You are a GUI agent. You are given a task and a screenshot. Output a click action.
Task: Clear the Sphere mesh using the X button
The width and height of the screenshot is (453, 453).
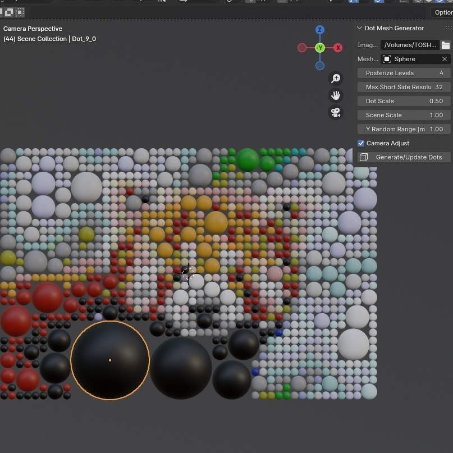pos(444,58)
